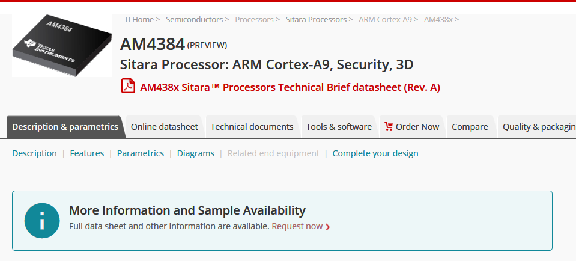Click the PDF datasheet icon
576x261 pixels.
(x=128, y=87)
